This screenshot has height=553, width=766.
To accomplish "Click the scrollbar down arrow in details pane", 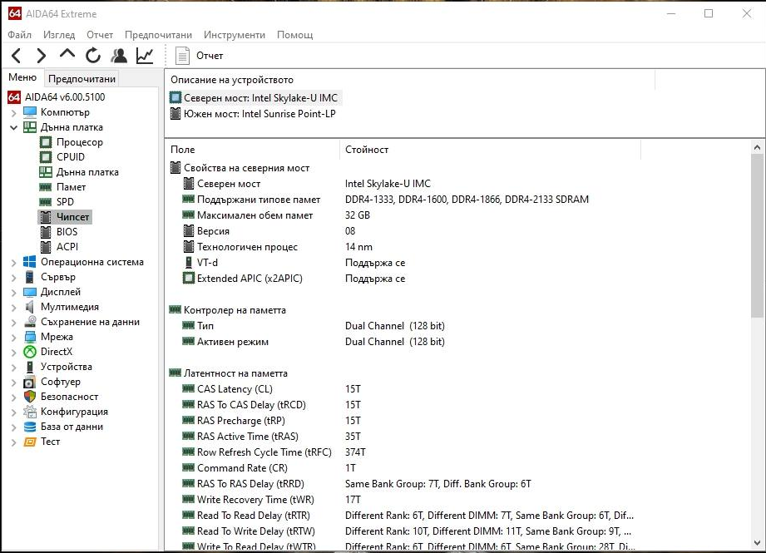I will tap(757, 542).
